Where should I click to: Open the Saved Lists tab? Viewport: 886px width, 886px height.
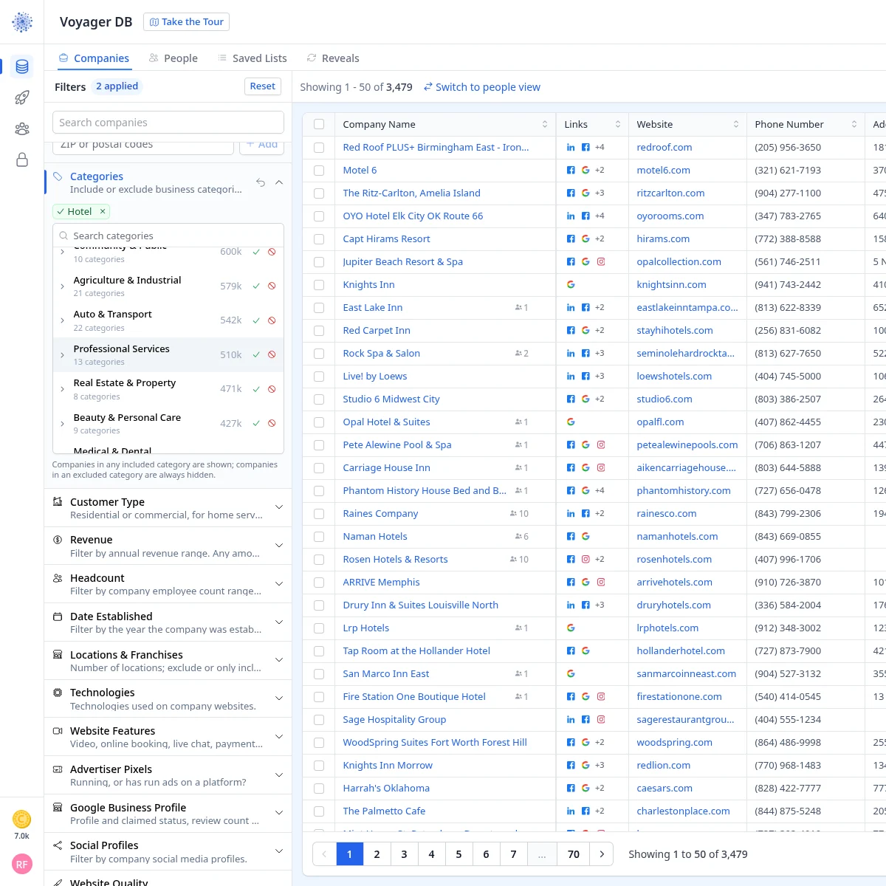click(x=253, y=58)
